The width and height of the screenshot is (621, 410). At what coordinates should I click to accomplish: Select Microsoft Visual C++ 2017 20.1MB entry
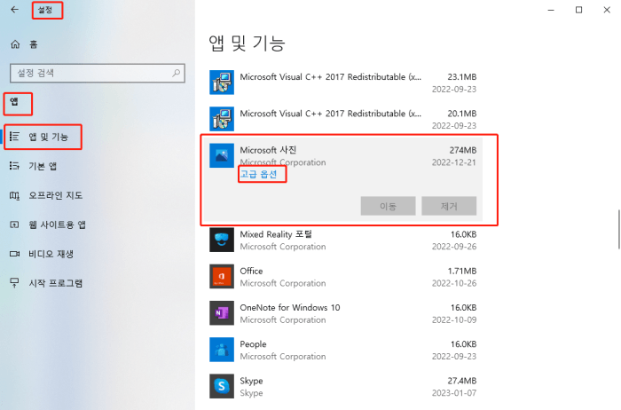343,119
